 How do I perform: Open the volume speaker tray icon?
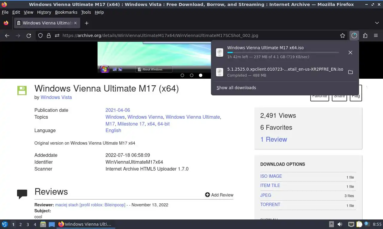(x=340, y=224)
